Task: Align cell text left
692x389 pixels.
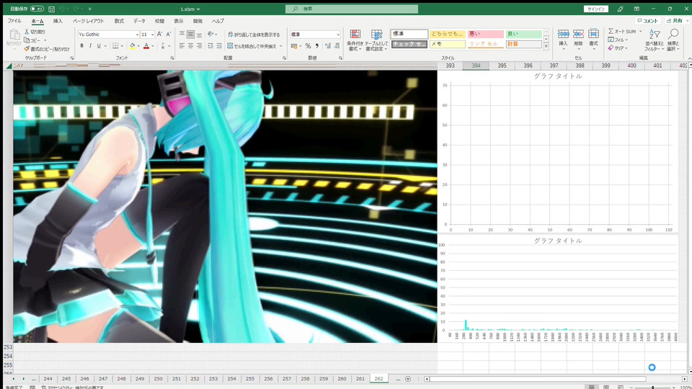Action: [x=182, y=46]
